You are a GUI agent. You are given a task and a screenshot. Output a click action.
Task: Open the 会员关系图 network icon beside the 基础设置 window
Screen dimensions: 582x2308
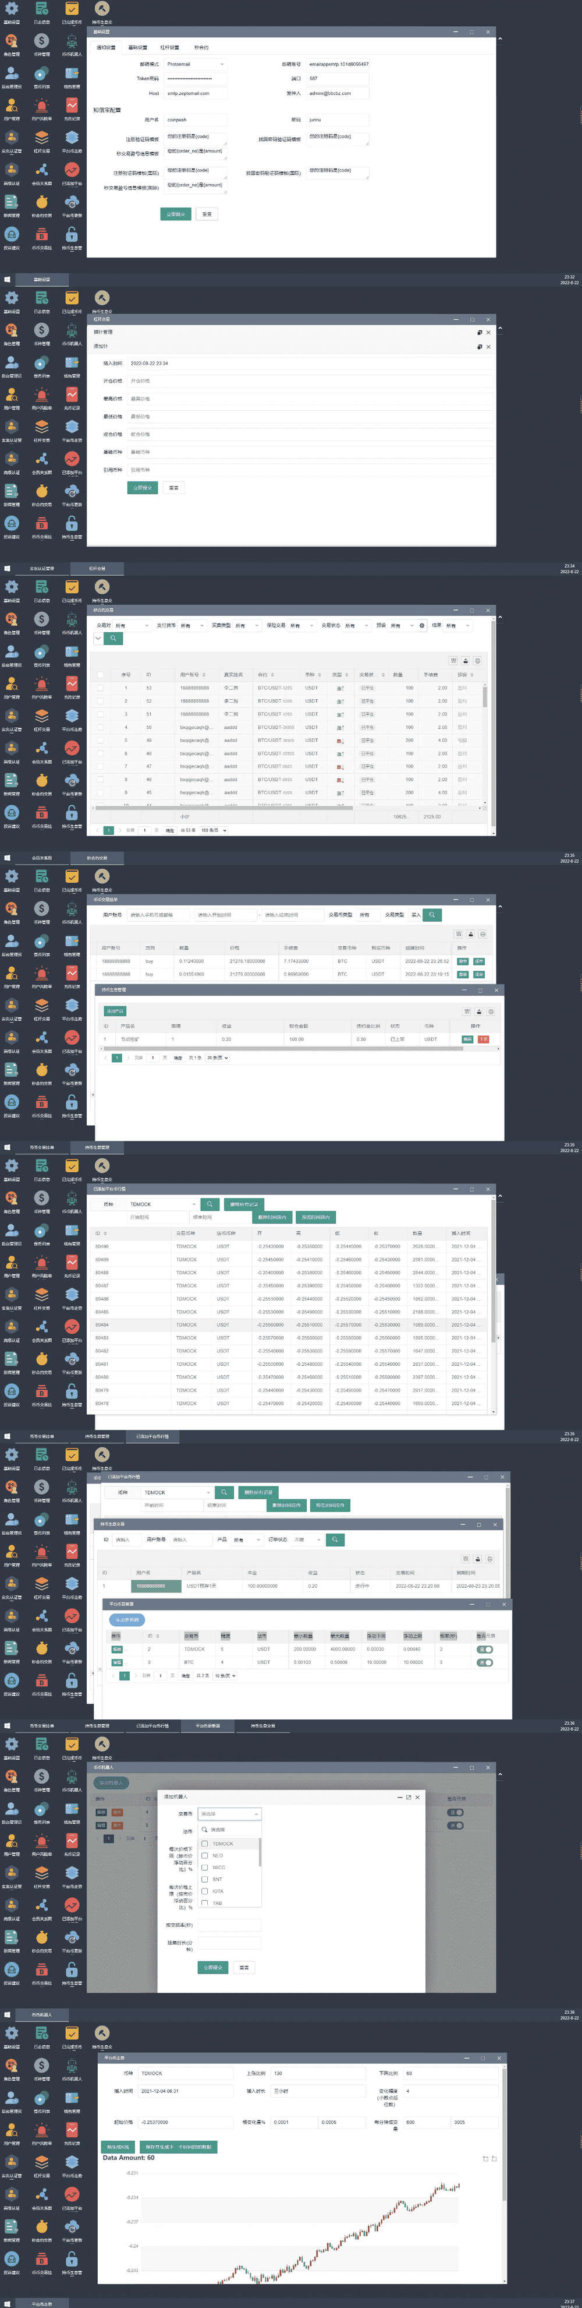click(41, 170)
